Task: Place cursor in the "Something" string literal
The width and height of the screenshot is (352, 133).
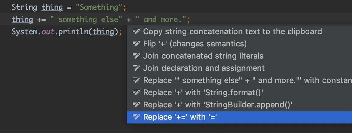Action: [95, 7]
